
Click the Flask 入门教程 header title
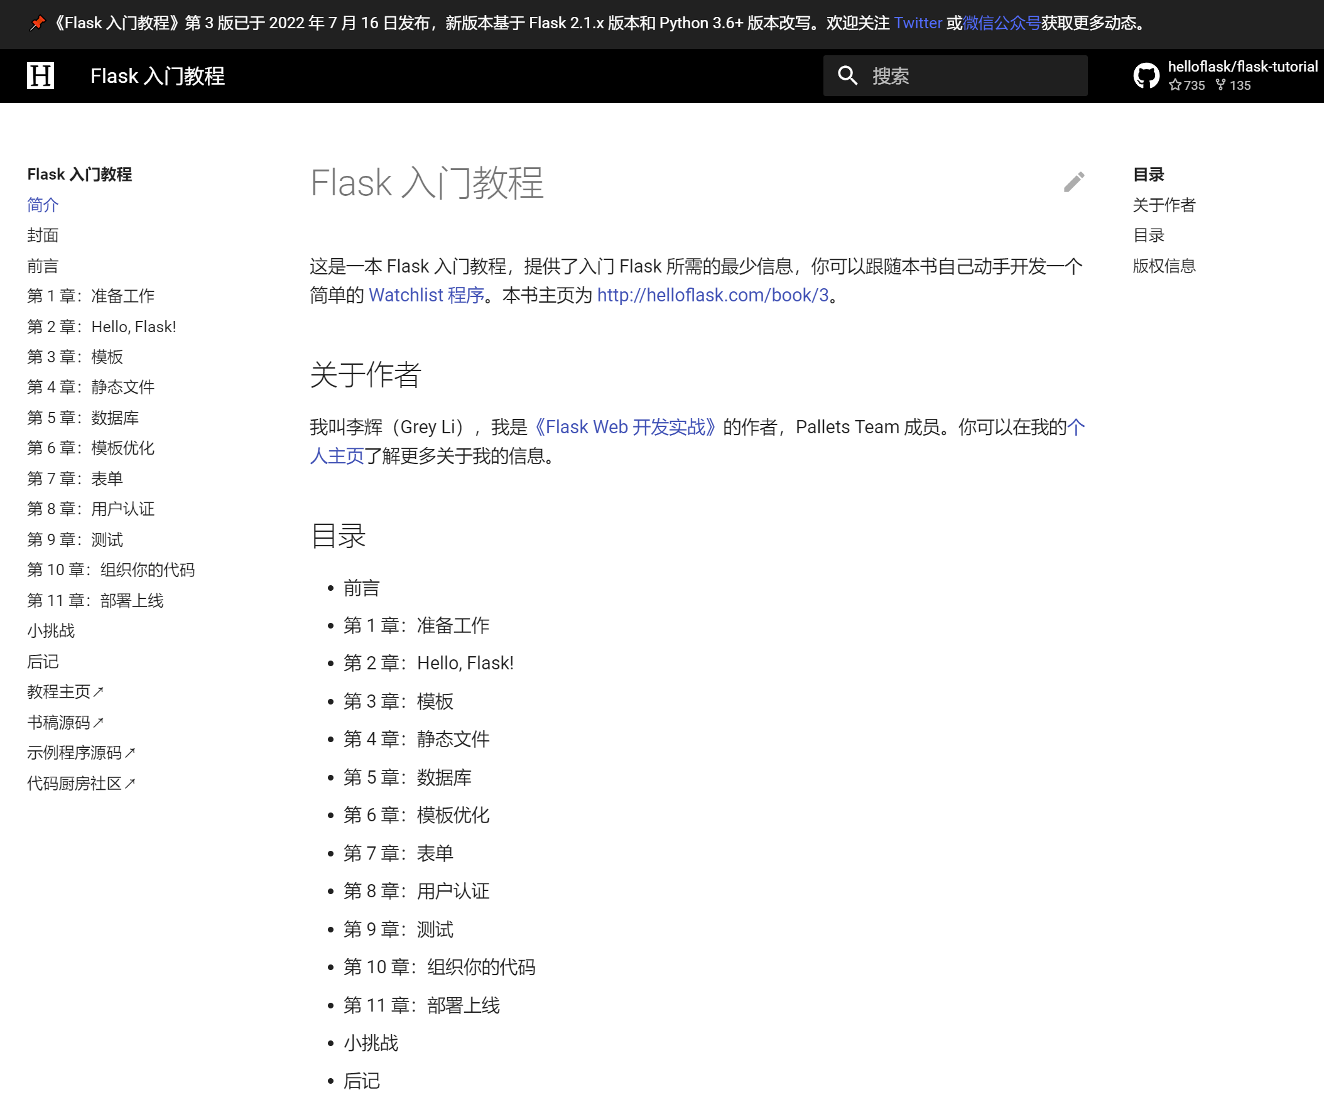point(158,75)
